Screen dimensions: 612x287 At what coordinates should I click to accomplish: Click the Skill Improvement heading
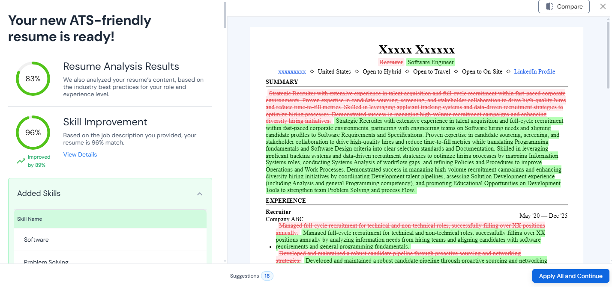tap(105, 122)
